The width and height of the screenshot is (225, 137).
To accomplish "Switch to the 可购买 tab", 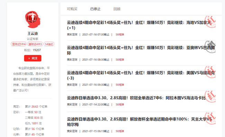I will click(x=72, y=9).
